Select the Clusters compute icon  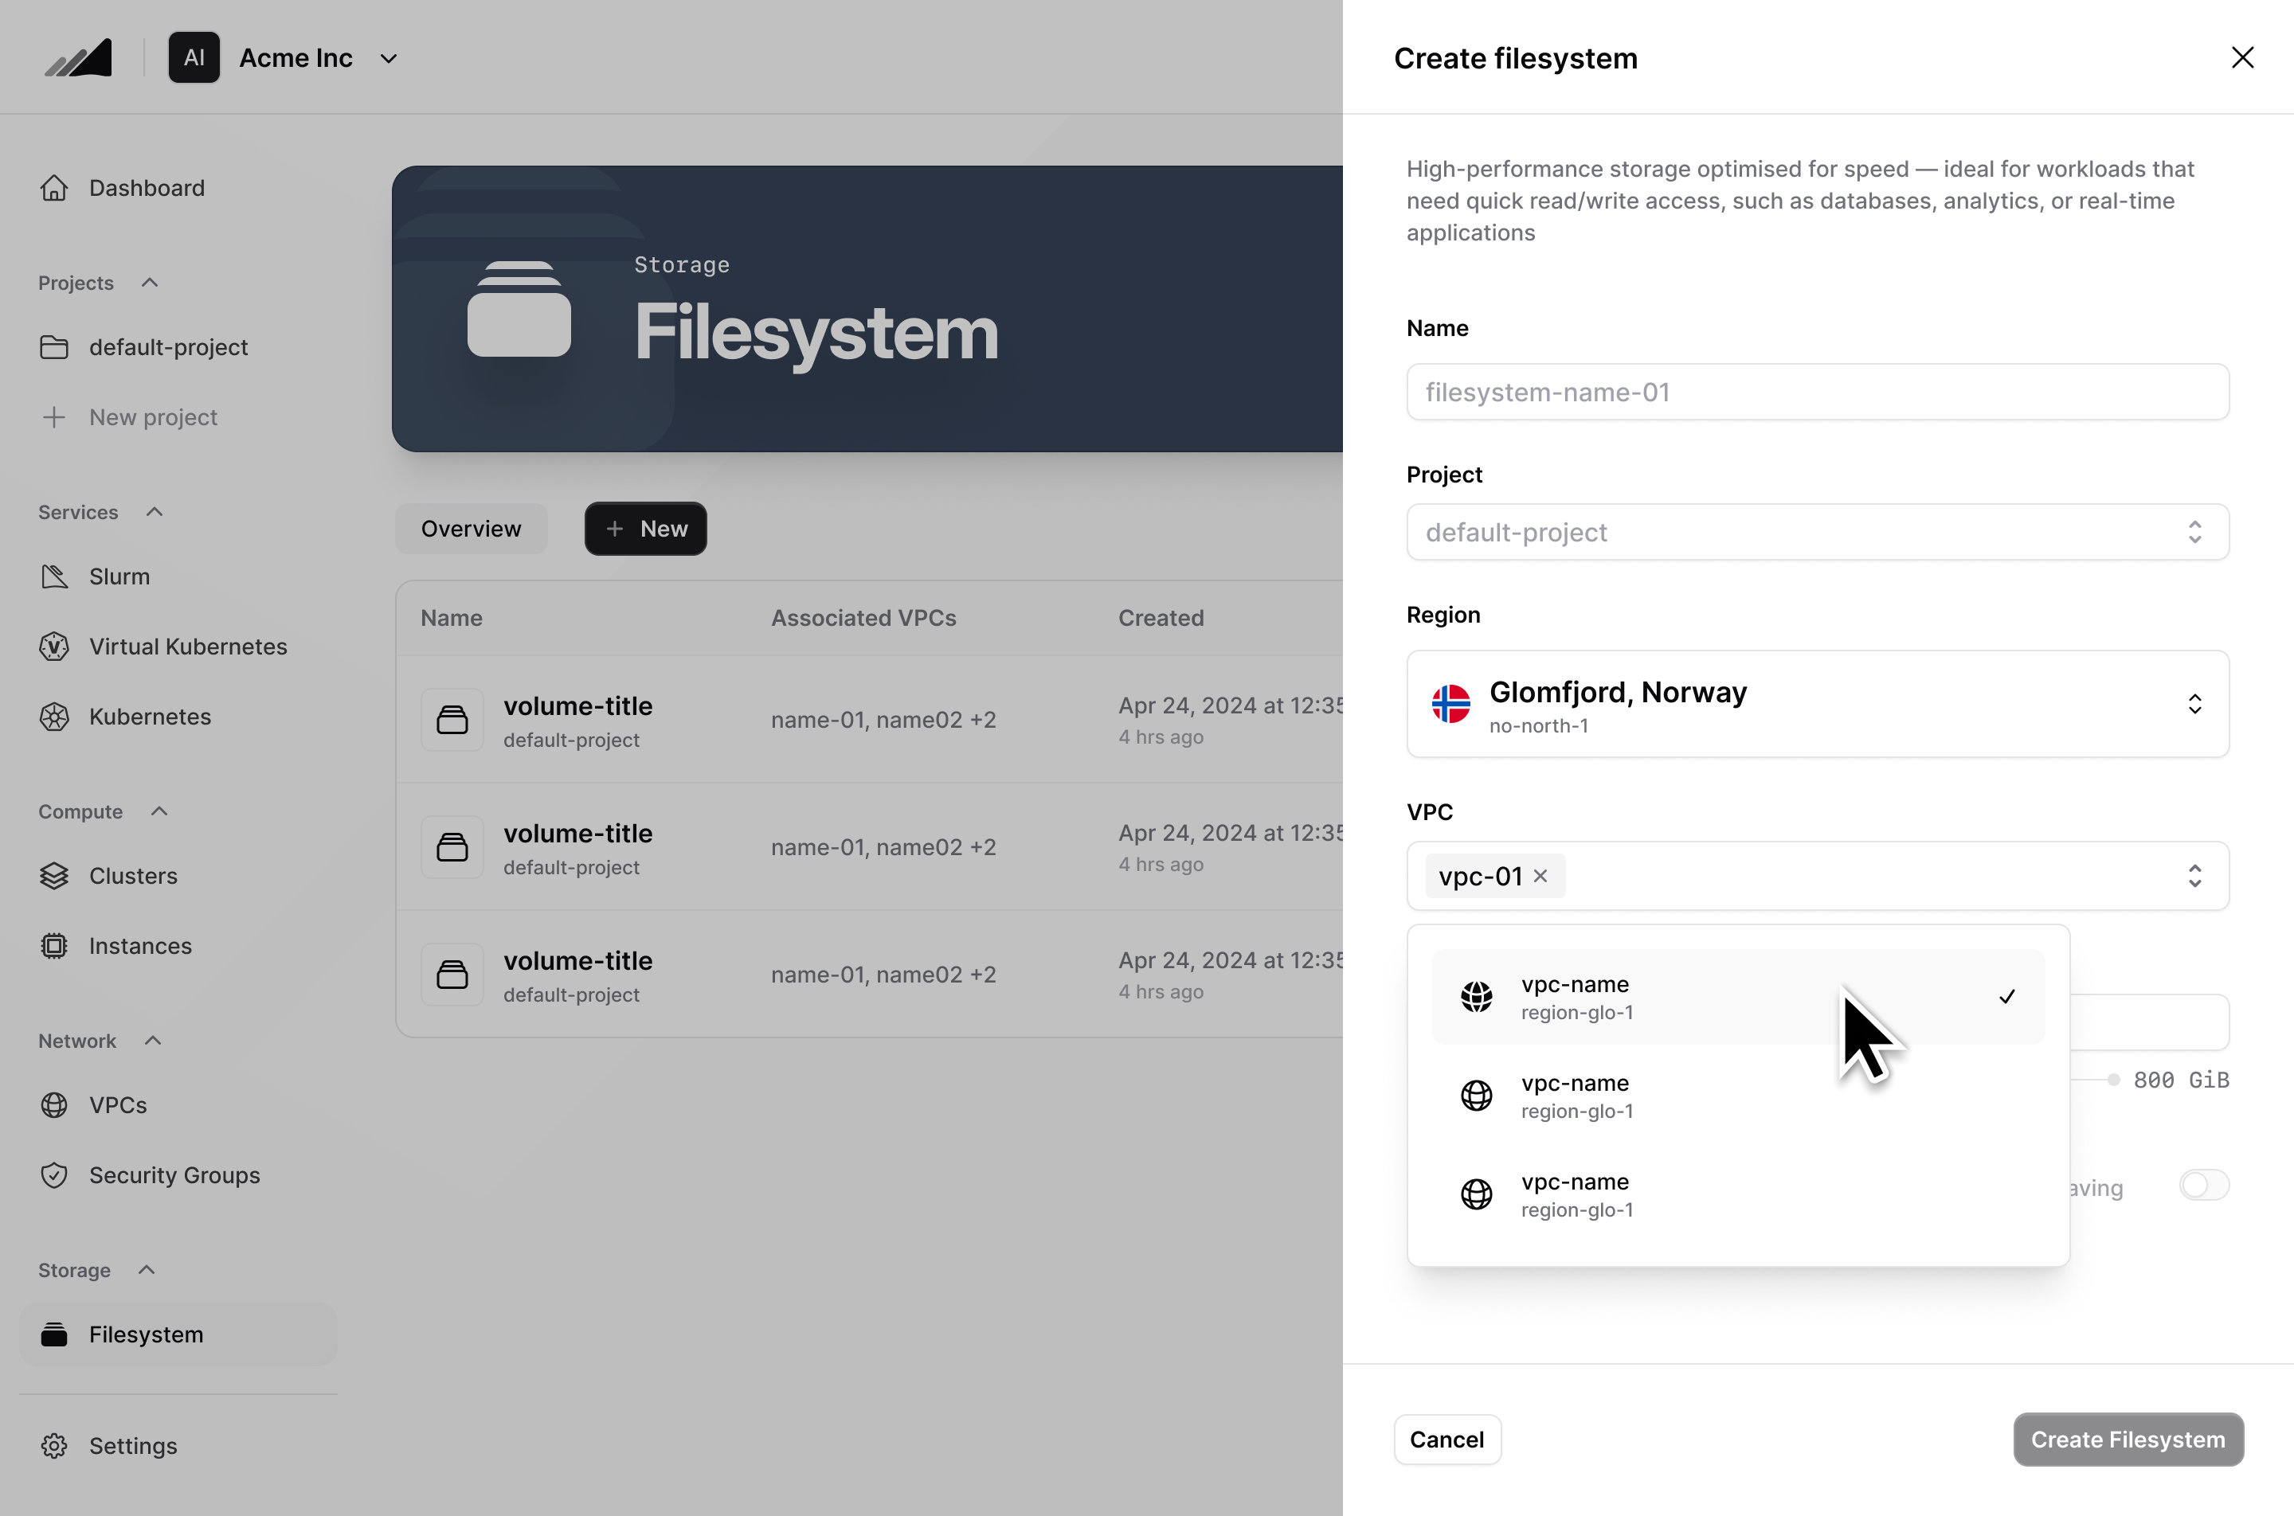tap(54, 876)
